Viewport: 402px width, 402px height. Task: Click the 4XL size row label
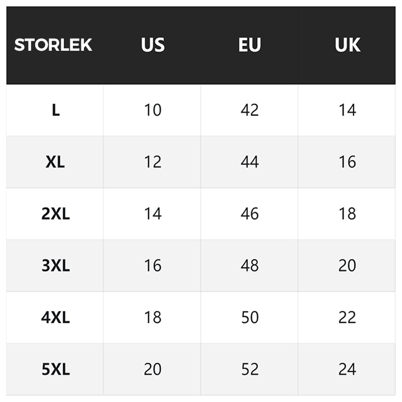[x=55, y=318]
